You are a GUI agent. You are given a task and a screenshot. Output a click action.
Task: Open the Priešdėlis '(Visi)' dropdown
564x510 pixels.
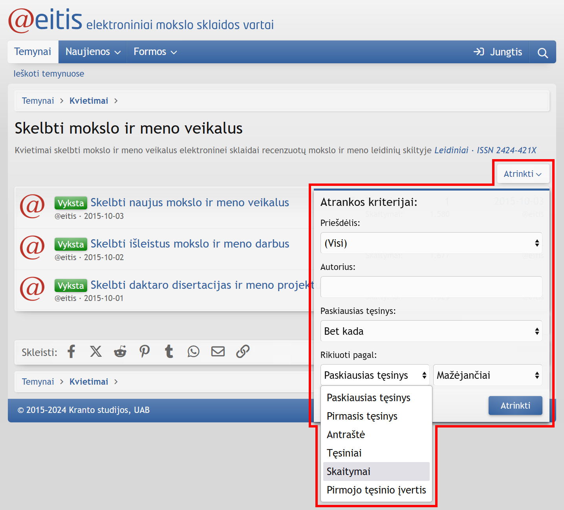[x=431, y=243]
